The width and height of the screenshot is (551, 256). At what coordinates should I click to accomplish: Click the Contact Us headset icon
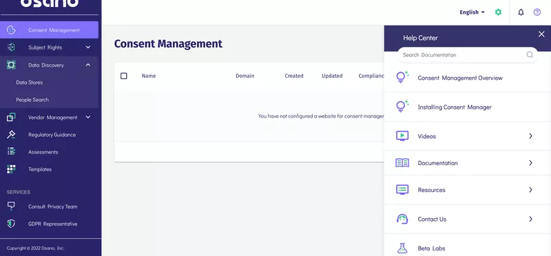pos(402,219)
